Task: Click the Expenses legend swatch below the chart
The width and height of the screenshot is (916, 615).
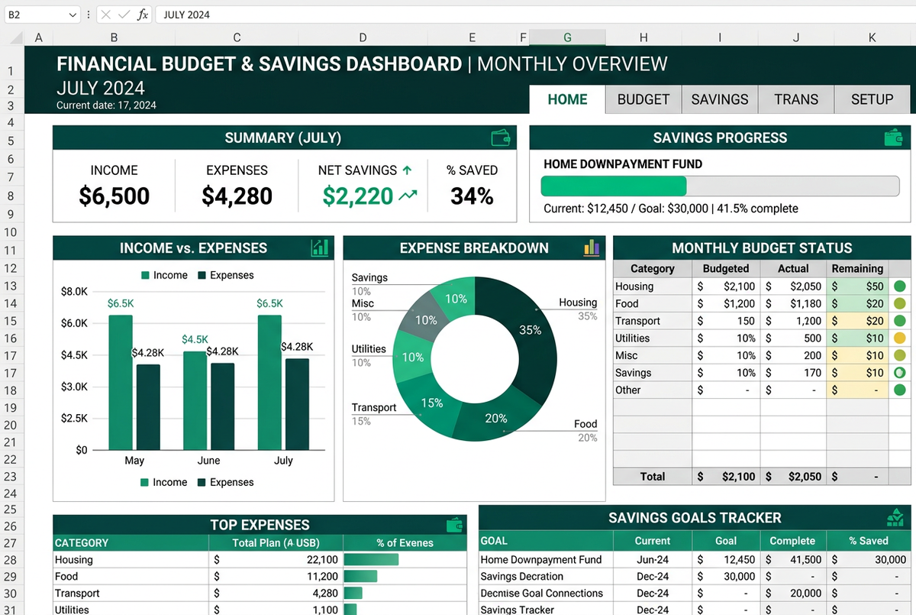Action: (202, 483)
